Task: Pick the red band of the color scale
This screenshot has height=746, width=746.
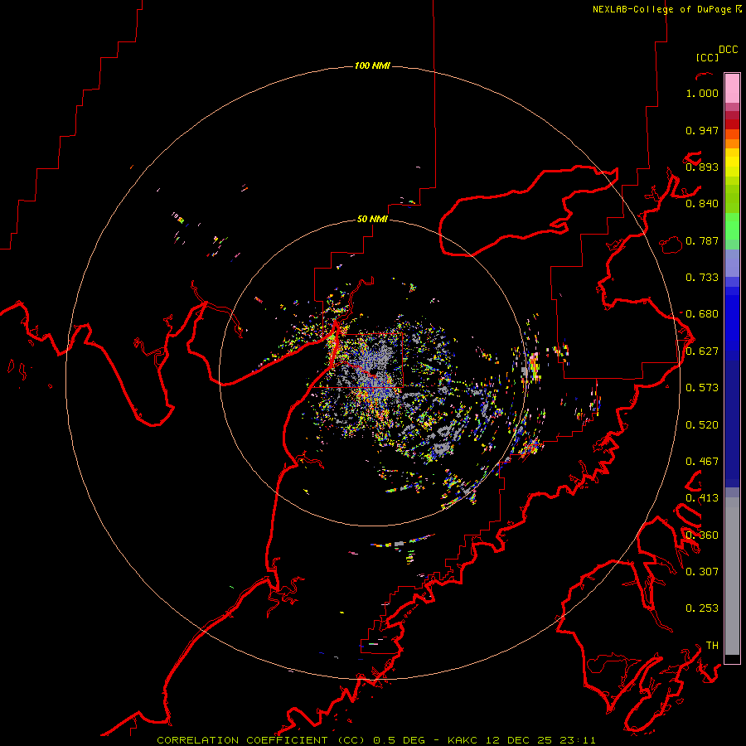Action: pos(732,124)
